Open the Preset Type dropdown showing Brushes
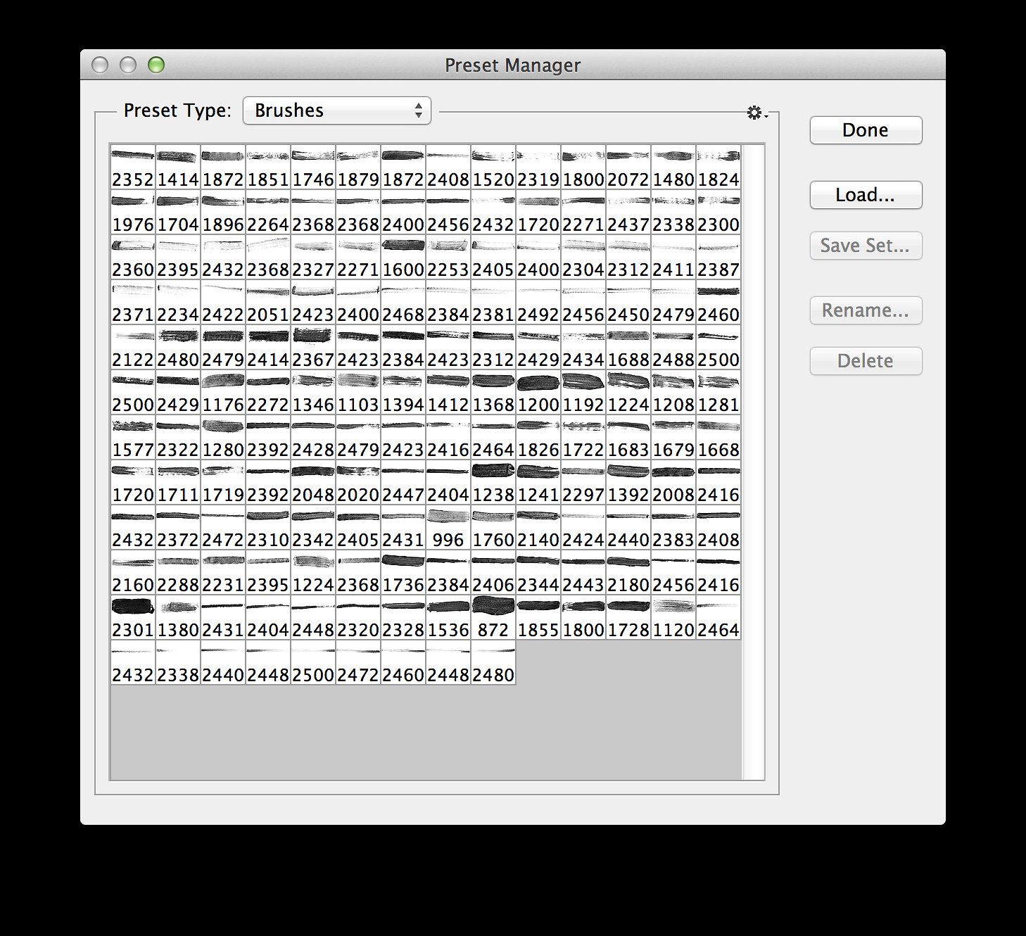 tap(336, 110)
